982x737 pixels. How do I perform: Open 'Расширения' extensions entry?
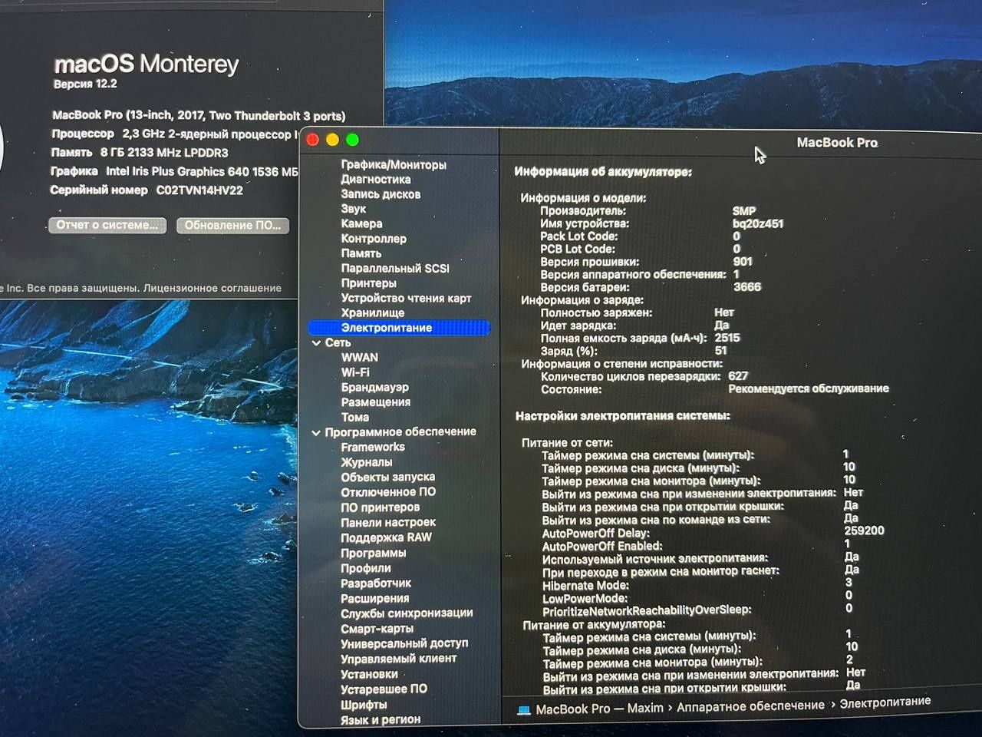click(375, 598)
